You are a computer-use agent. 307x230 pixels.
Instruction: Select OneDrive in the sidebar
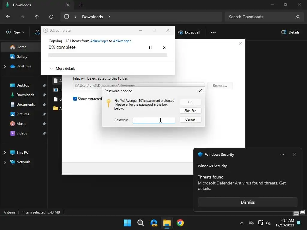(24, 66)
